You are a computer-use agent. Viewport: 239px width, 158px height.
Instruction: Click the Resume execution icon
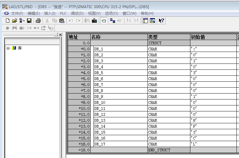36,28
